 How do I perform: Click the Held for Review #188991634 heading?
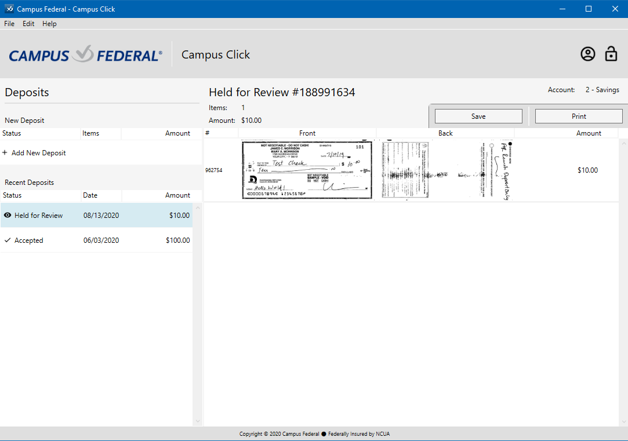[282, 92]
